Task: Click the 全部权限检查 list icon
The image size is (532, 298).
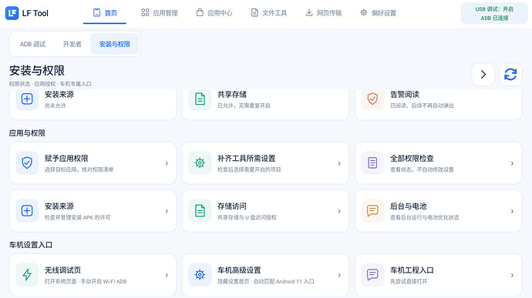Action: pos(372,163)
